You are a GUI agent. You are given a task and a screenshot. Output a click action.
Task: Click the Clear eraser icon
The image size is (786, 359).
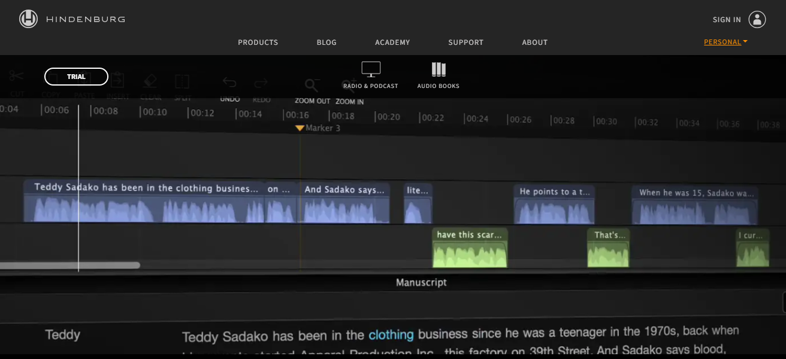coord(150,81)
